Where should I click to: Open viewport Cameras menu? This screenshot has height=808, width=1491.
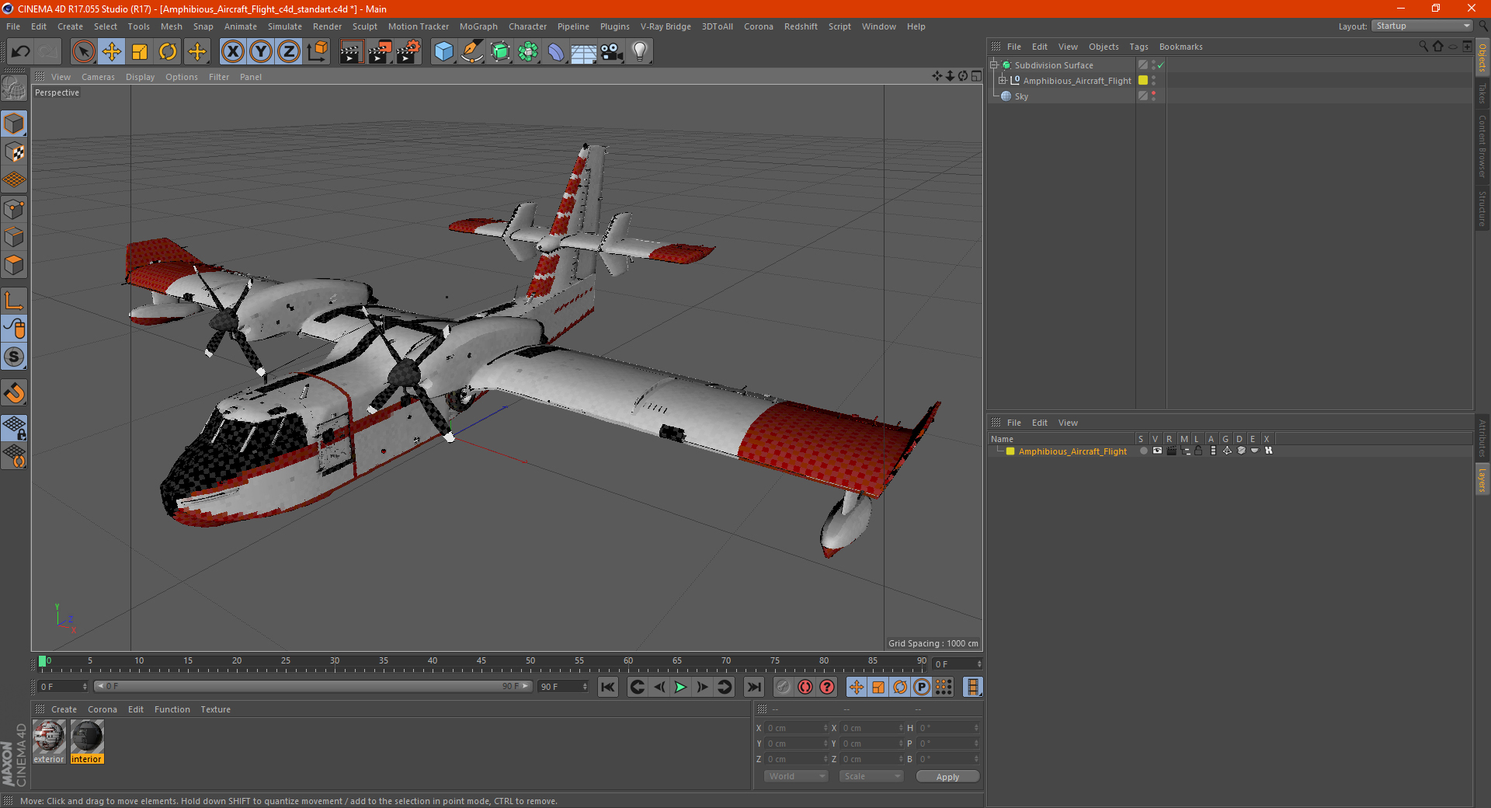point(98,77)
